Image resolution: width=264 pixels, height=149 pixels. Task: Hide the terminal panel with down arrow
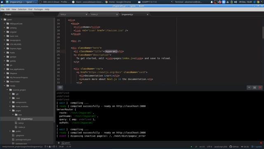click(x=249, y=87)
